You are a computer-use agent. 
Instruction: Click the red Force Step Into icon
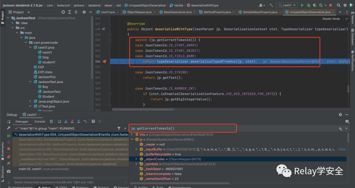[72, 121]
